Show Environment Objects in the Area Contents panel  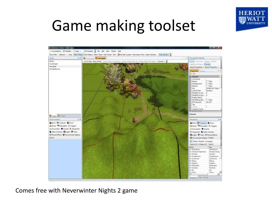pyautogui.click(x=71, y=135)
